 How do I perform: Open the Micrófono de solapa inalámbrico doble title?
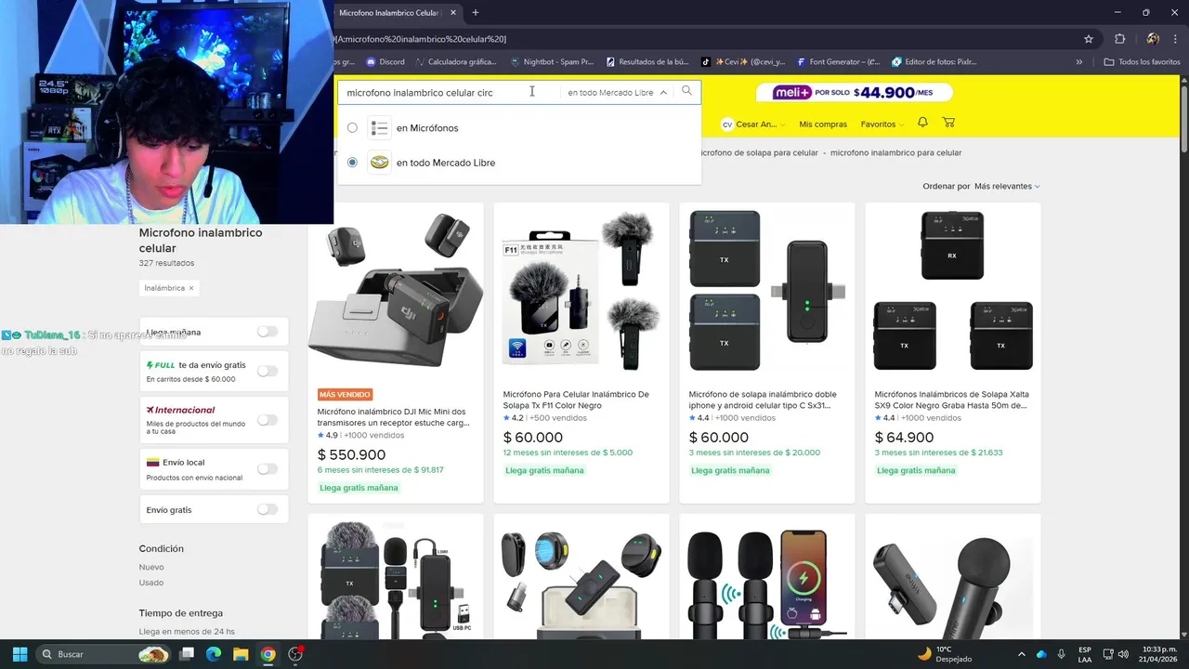[x=763, y=400]
